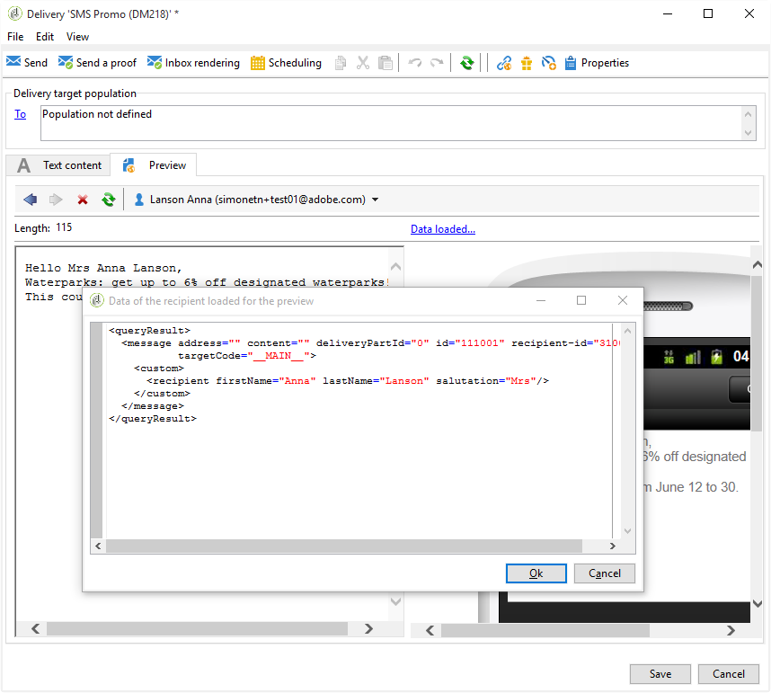Click the Cut scissors icon

pyautogui.click(x=363, y=63)
